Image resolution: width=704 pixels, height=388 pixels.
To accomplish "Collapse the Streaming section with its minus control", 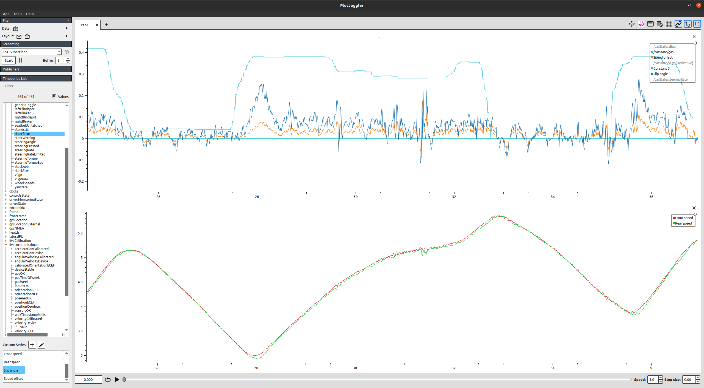I will coord(68,44).
